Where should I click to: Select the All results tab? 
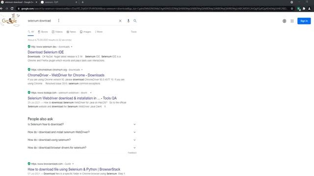31,32
